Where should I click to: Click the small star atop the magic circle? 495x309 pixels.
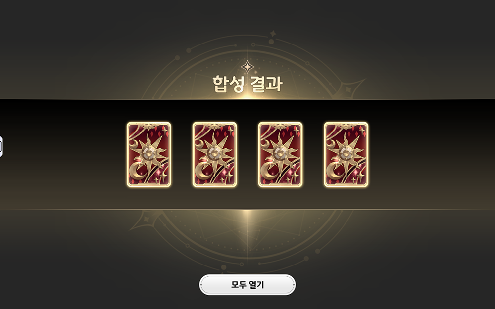pos(273,34)
